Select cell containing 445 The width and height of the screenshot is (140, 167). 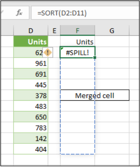(31, 85)
